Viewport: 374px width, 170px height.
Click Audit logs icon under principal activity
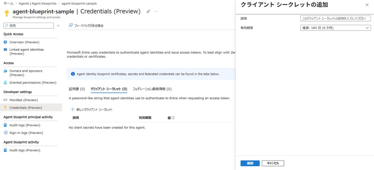point(5,125)
